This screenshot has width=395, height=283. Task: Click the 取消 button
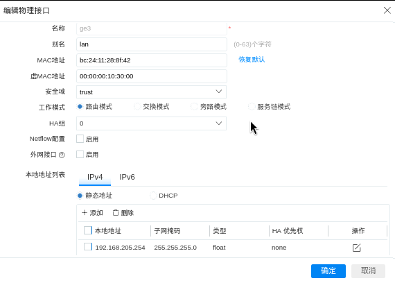[x=368, y=271]
